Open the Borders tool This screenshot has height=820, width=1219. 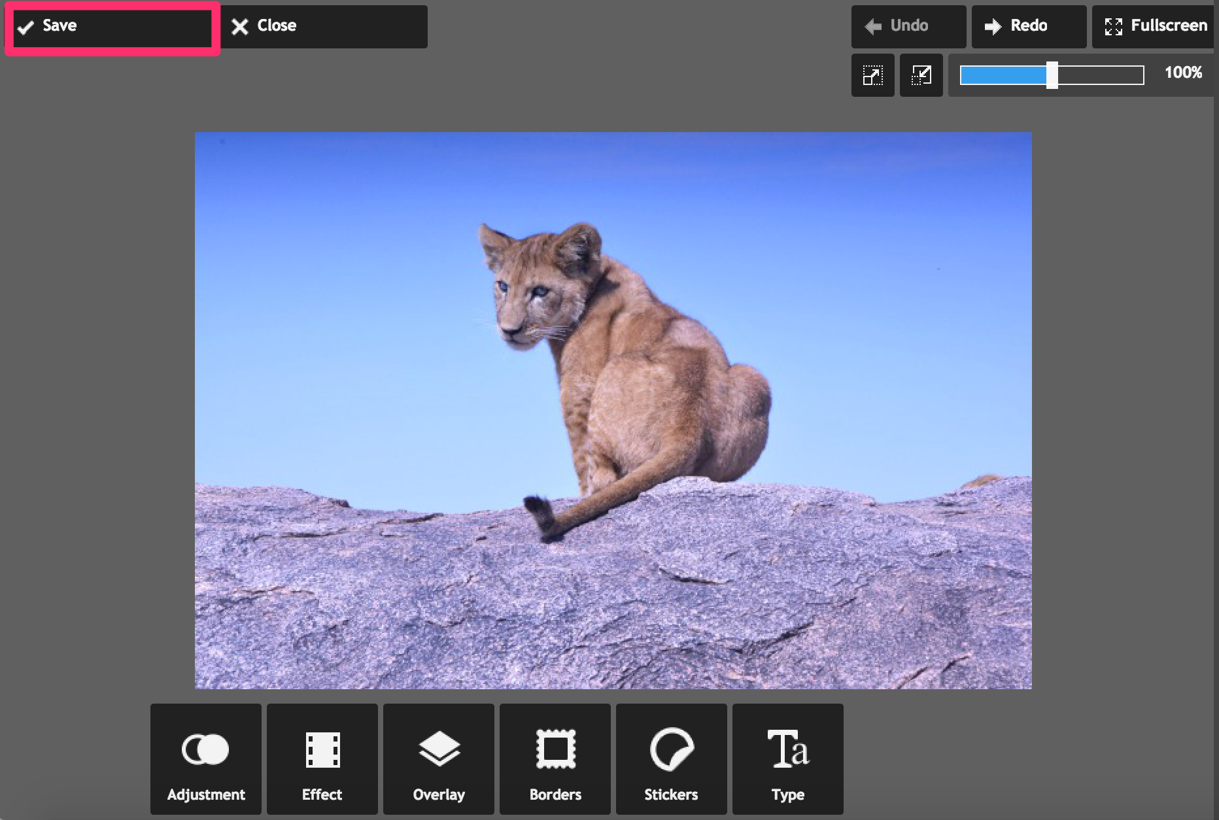coord(555,759)
